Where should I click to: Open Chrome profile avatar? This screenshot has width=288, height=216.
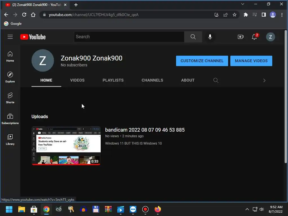[x=273, y=15]
